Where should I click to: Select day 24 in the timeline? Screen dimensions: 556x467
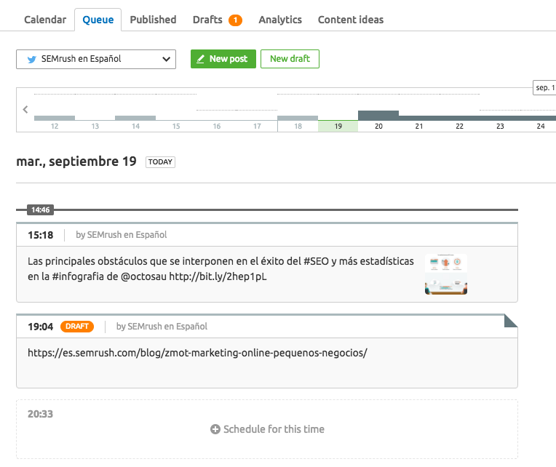(540, 126)
